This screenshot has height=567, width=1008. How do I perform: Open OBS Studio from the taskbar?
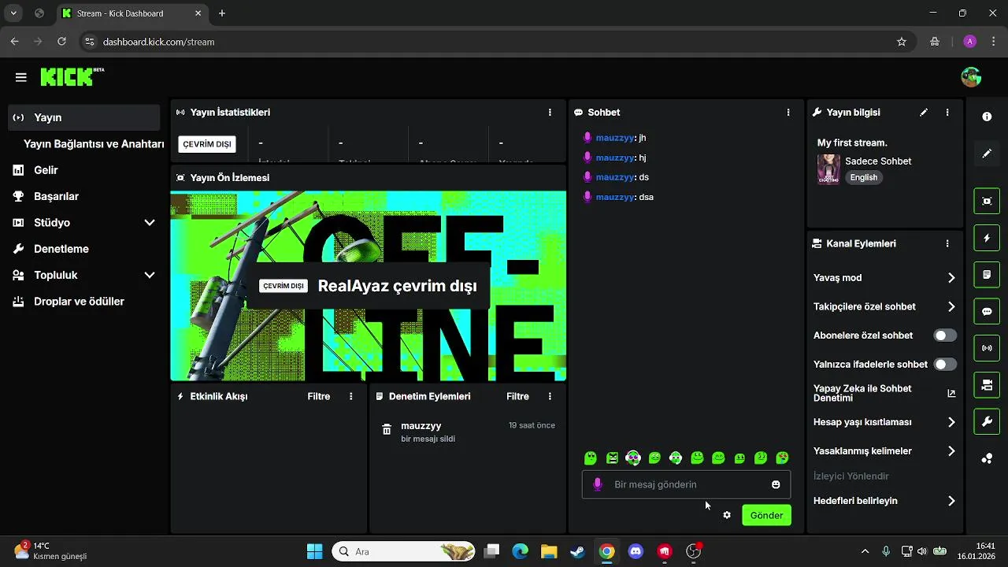694,551
